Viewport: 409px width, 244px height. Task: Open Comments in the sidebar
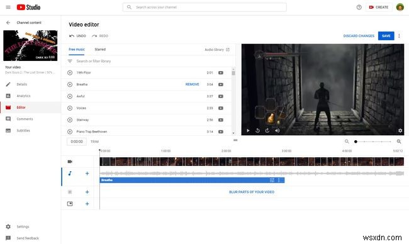pyautogui.click(x=30, y=119)
